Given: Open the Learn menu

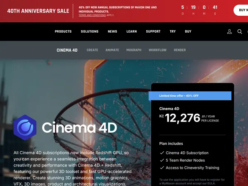Looking at the screenshot, I should [x=131, y=31].
